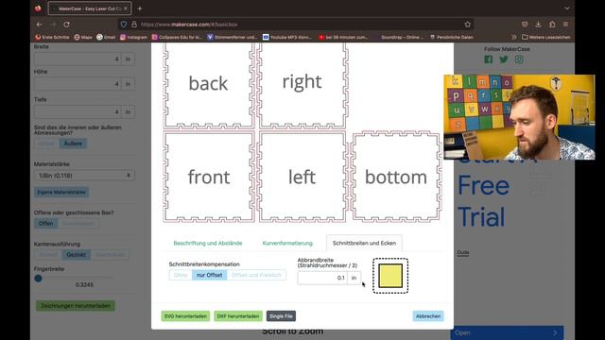Switch to Beschriftung und Abstände tab

tap(208, 244)
